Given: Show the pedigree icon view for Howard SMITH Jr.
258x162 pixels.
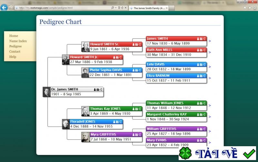Looking at the screenshot, I should click(x=121, y=57).
